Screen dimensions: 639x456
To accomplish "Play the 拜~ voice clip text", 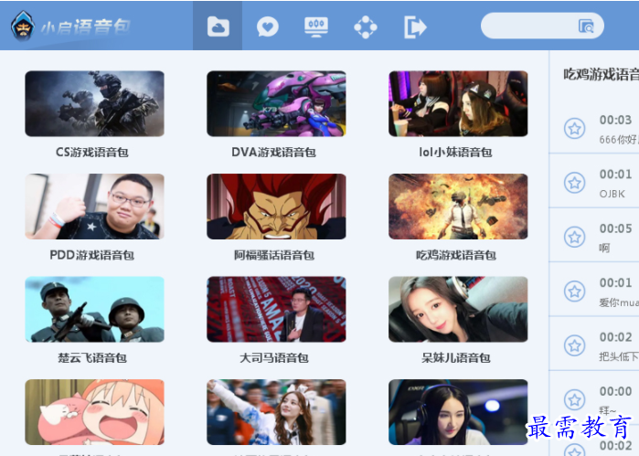I will coord(608,411).
